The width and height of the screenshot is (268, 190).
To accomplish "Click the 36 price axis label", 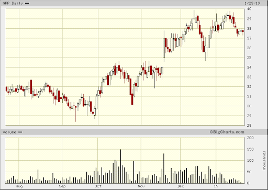I will click(249, 48).
